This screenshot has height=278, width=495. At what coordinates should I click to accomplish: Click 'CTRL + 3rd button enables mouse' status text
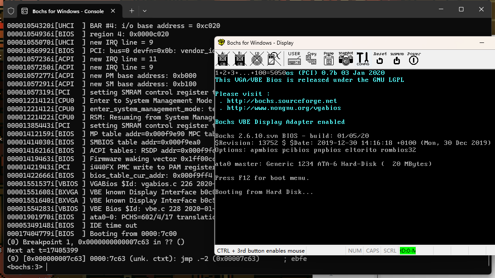click(261, 251)
